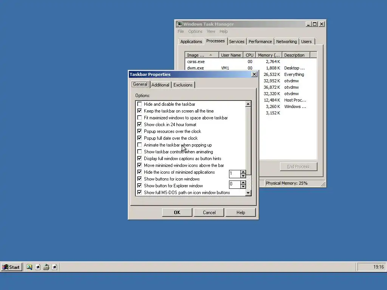
Task: Sort by CPU column header
Action: click(x=249, y=55)
